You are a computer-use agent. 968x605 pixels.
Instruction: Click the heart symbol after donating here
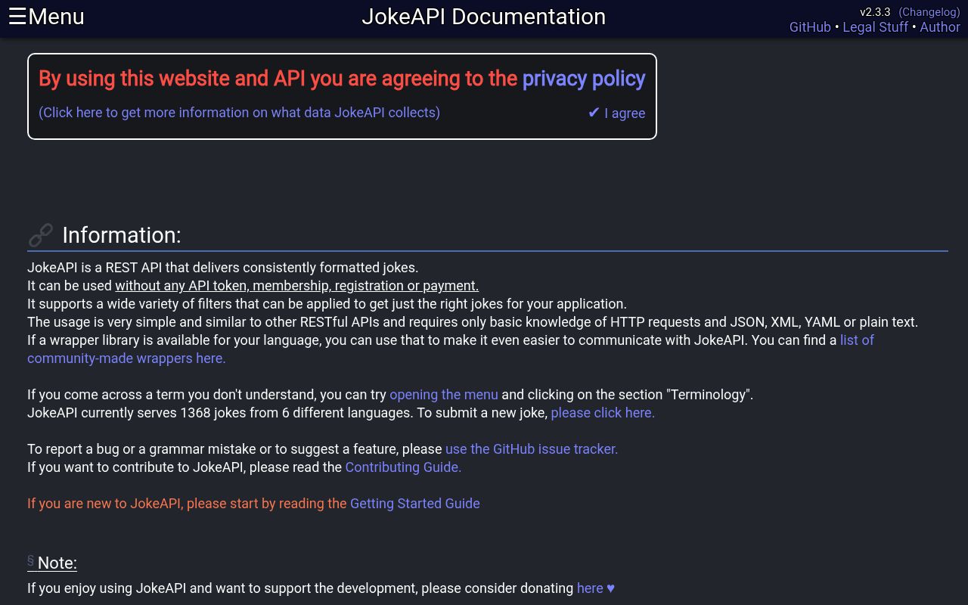click(611, 588)
